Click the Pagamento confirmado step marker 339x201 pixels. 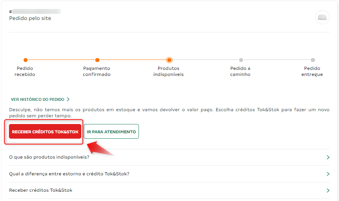[x=97, y=60]
